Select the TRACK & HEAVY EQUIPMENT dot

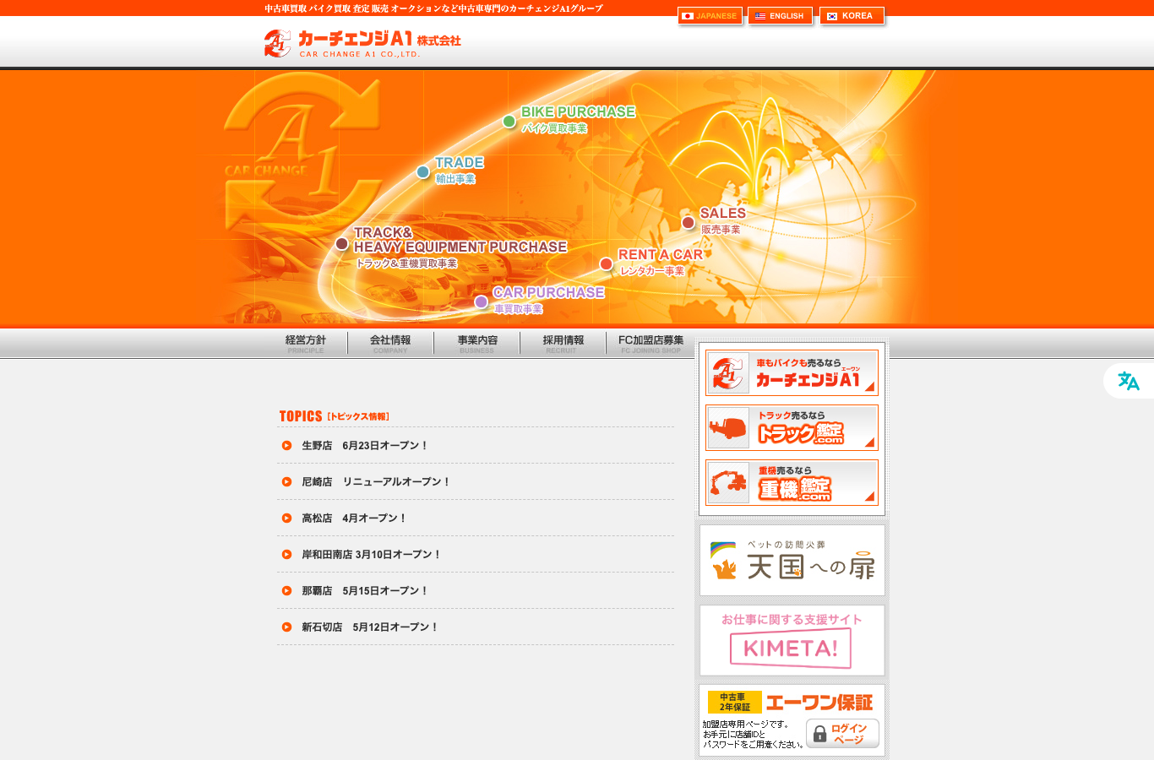click(342, 244)
